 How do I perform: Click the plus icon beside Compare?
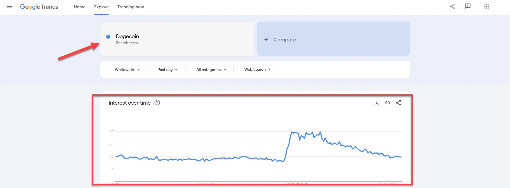click(x=266, y=40)
